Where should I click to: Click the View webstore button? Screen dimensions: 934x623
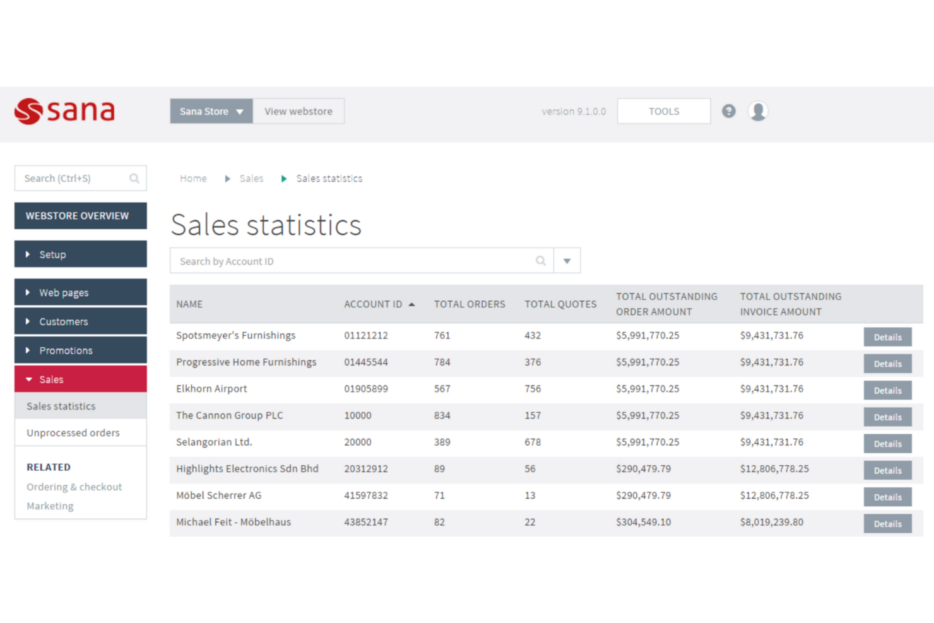[x=299, y=111]
